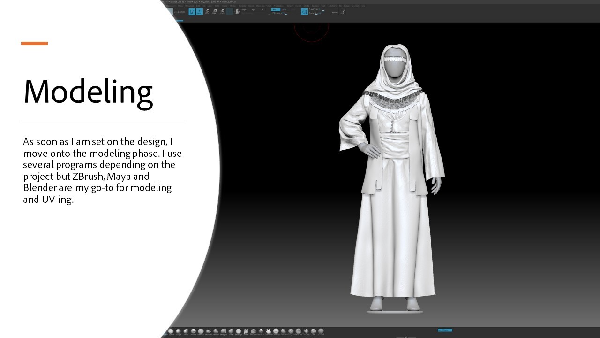600x338 pixels.
Task: Select the SnakeHook brush
Action: pyautogui.click(x=209, y=331)
